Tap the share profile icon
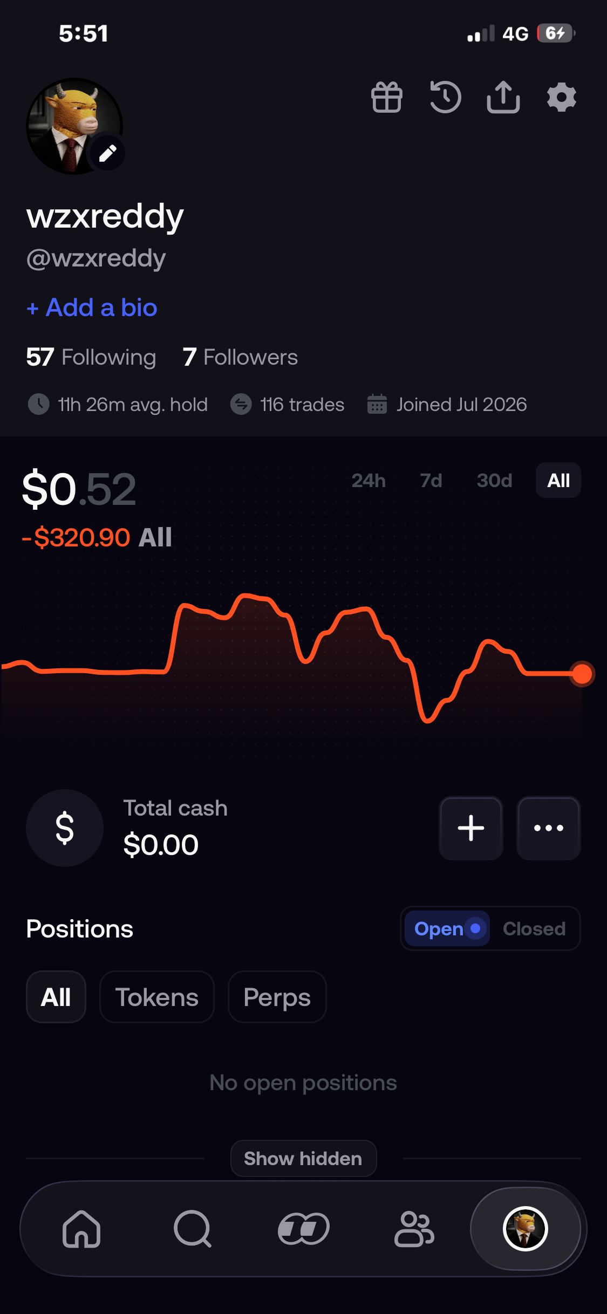The image size is (607, 1314). 503,97
